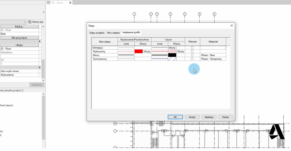Screen dimensions: 291x151
Task: Collapse the properties group above the <Brak> button
Action: (39, 41)
